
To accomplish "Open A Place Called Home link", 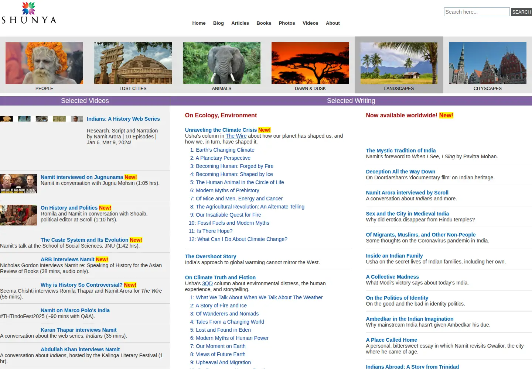I will [x=392, y=340].
